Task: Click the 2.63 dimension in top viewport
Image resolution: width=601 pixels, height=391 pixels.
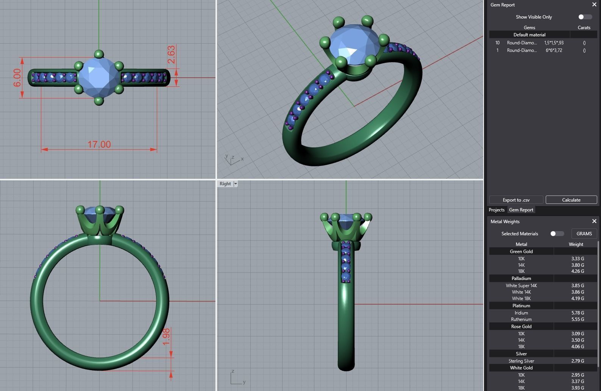Action: (x=171, y=55)
